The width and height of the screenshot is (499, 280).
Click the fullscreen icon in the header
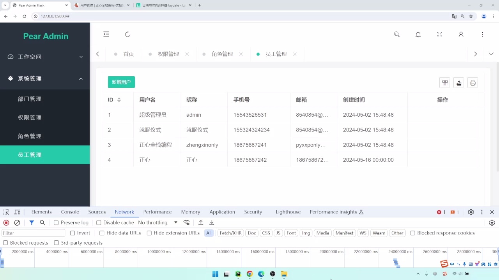440,34
